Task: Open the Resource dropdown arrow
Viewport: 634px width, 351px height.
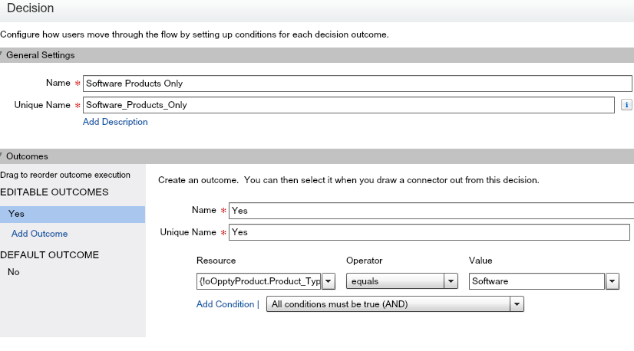Action: (x=329, y=281)
